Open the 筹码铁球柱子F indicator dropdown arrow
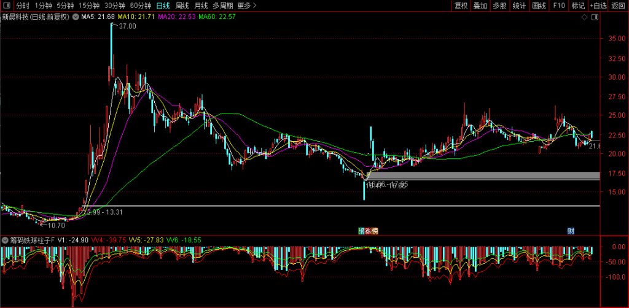629x308 pixels. coord(5,239)
